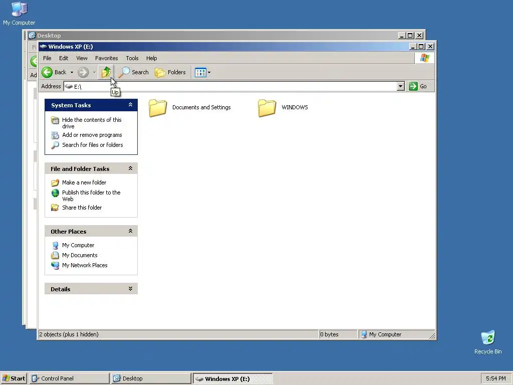Image resolution: width=513 pixels, height=385 pixels.
Task: Collapse the System Tasks panel
Action: pos(130,105)
